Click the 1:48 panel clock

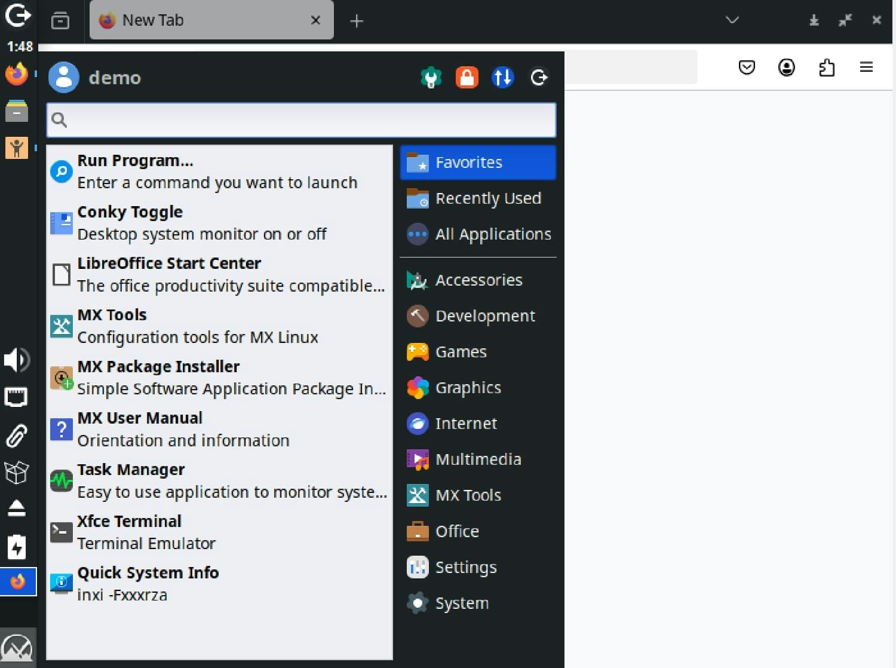pyautogui.click(x=19, y=46)
